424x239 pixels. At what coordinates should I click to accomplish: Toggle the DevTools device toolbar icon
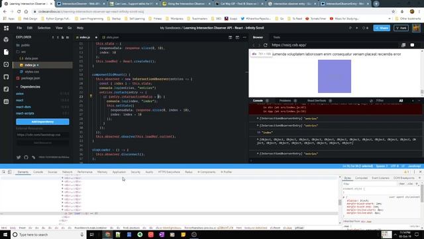10,172
